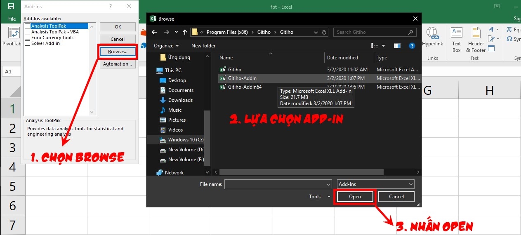
Task: Open the view options dropdown arrow
Action: point(383,46)
